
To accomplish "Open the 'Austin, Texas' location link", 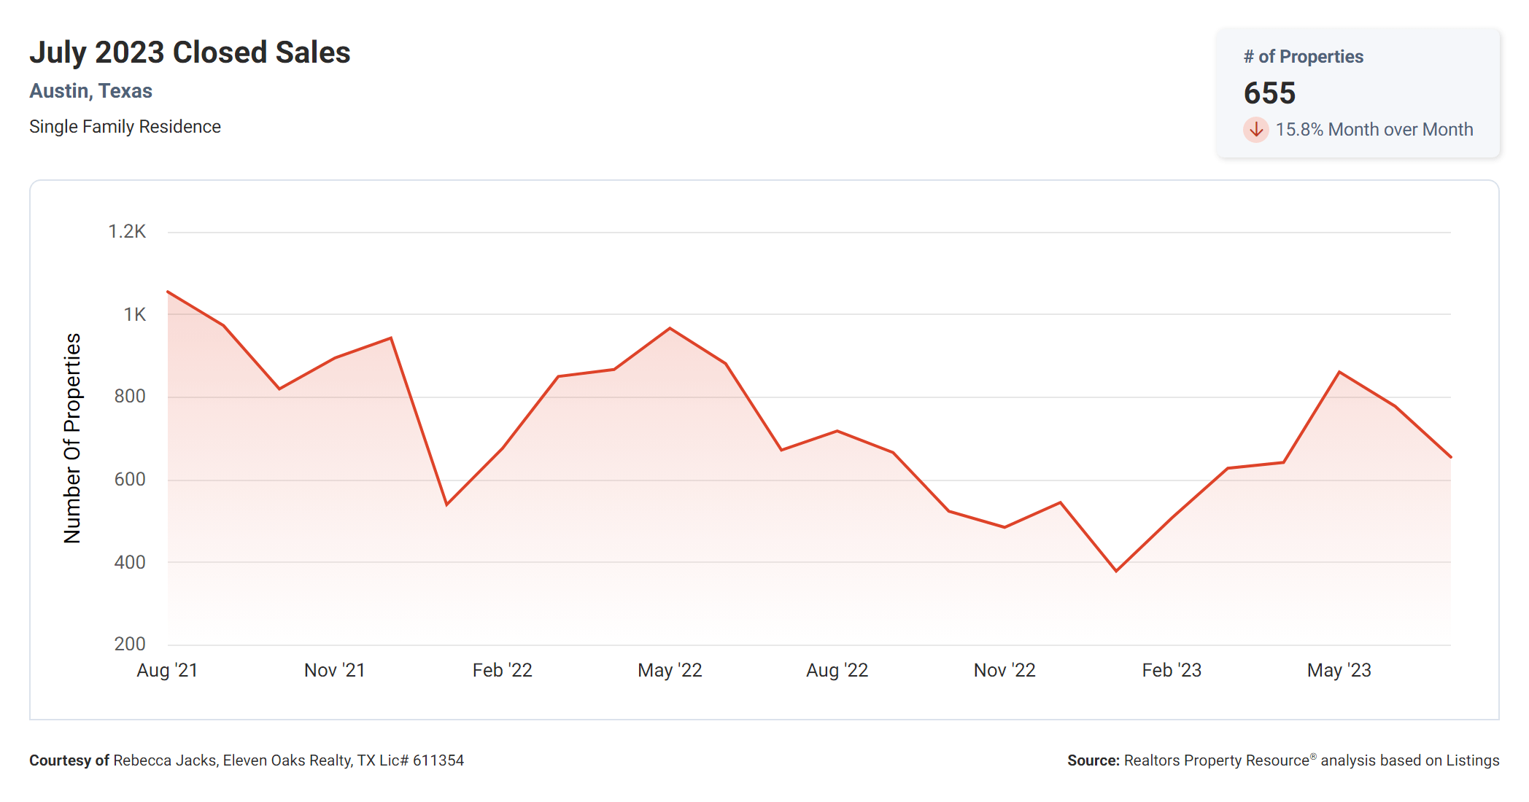I will [90, 91].
